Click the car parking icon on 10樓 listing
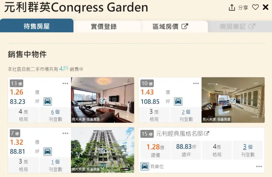Viewport: 272px width, 177px height. pos(178,102)
